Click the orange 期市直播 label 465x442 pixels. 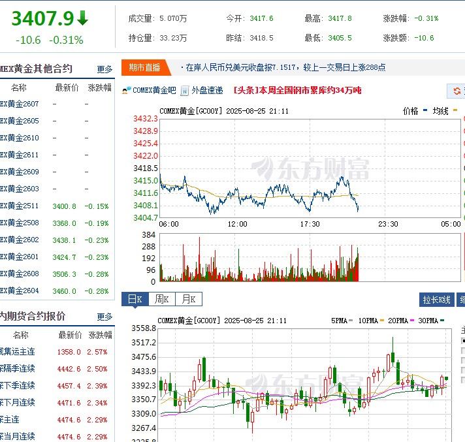pos(144,68)
